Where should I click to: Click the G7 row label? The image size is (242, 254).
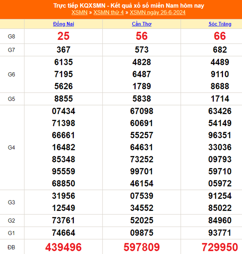pos(11,50)
